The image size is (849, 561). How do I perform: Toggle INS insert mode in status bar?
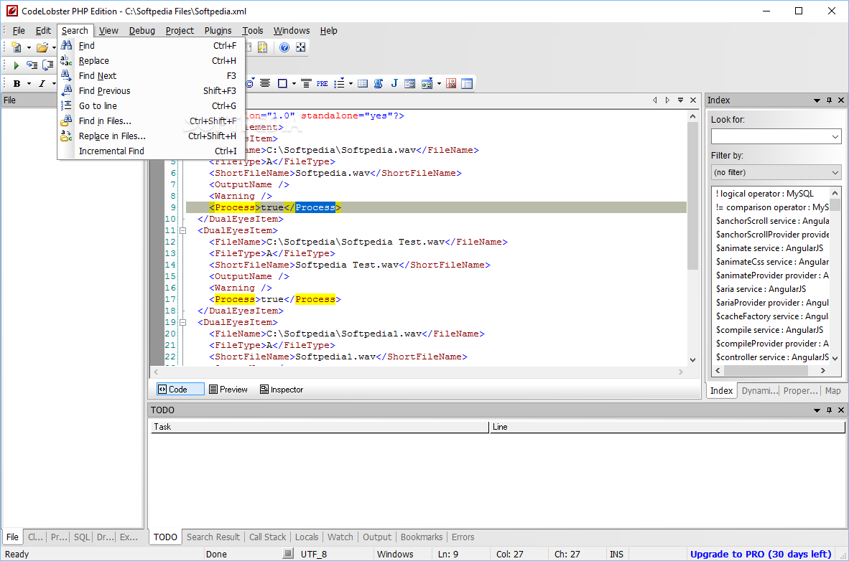pyautogui.click(x=617, y=554)
